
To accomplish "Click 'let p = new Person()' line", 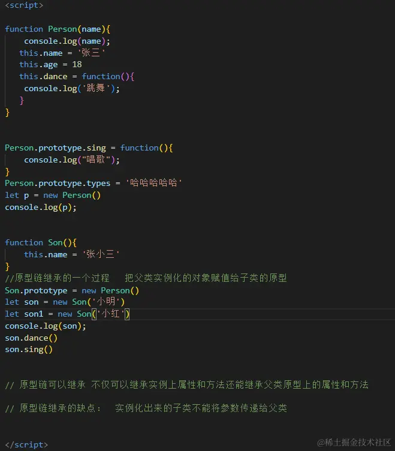I will click(53, 196).
